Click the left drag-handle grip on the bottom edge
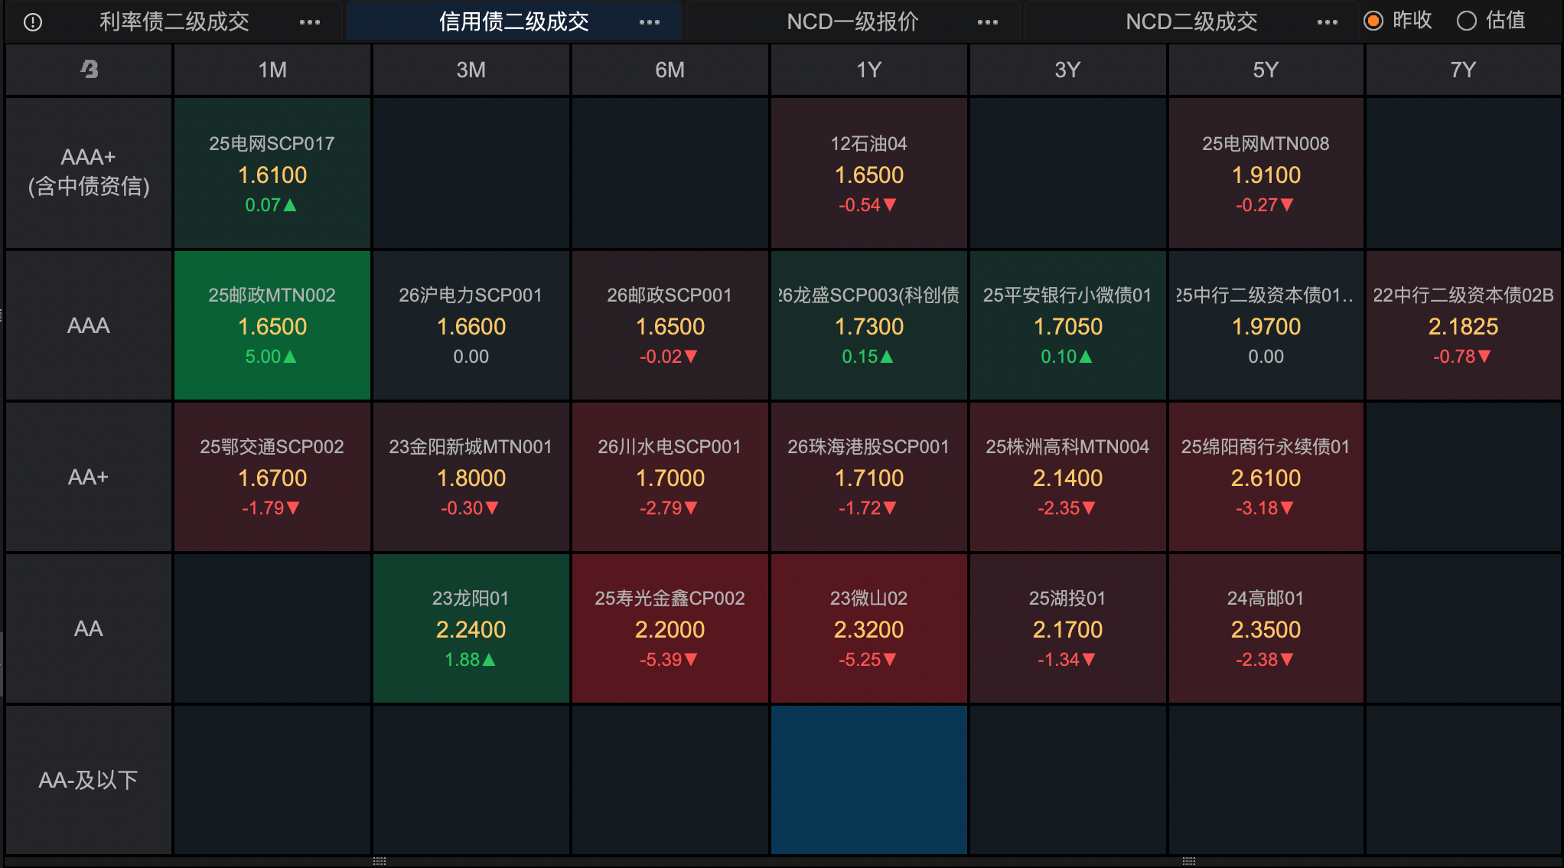Viewport: 1564px width, 868px height. coord(380,861)
